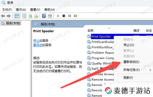The image size is (153, 97).
Task: Click the Stop Service square icon
Action: (64, 16)
